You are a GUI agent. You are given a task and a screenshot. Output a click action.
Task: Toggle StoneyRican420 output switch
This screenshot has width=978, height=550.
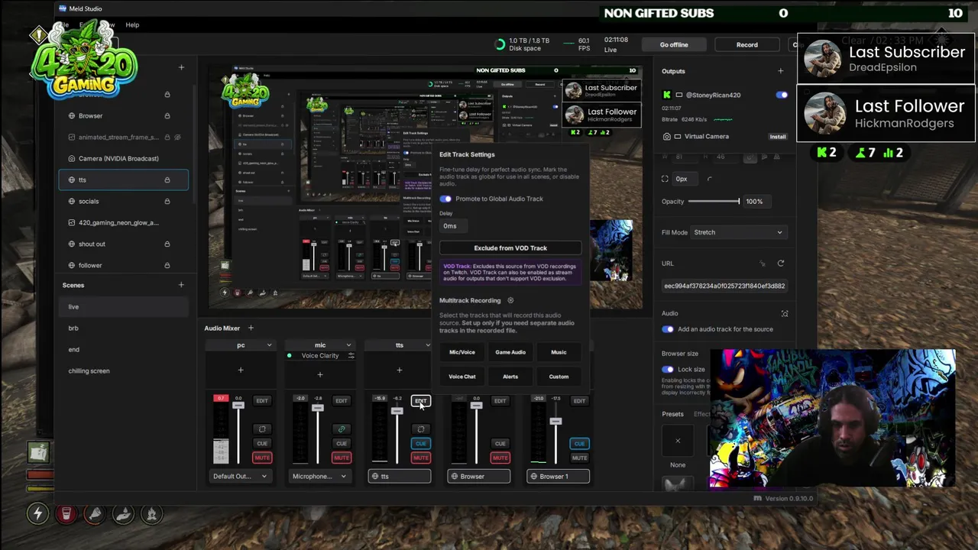[782, 95]
